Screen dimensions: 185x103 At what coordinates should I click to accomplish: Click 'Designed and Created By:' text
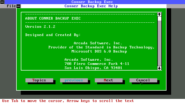53,35
